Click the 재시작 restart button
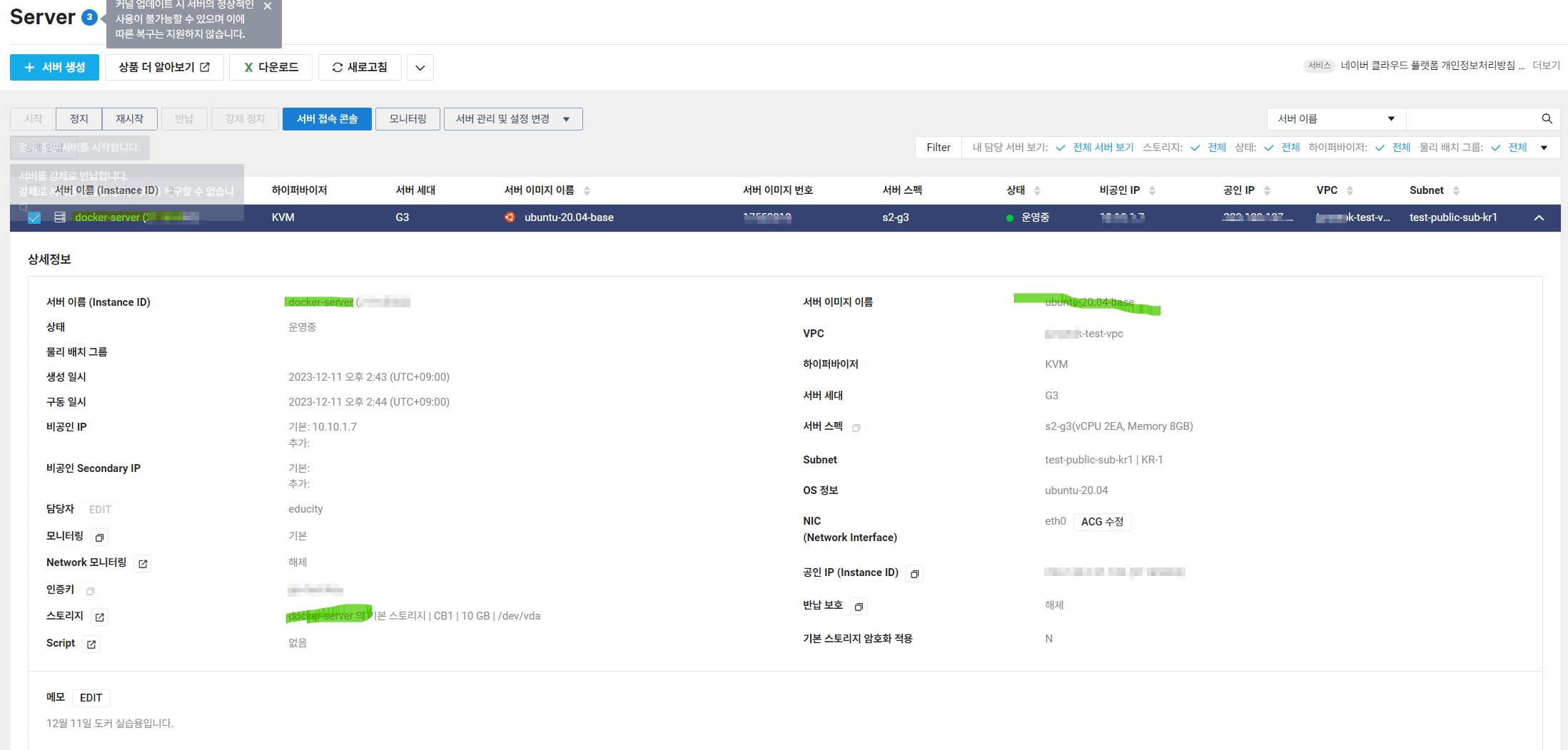This screenshot has width=1568, height=750. (x=129, y=118)
